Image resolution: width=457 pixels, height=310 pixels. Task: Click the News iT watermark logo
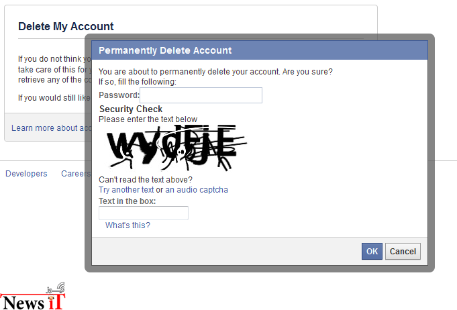click(32, 297)
